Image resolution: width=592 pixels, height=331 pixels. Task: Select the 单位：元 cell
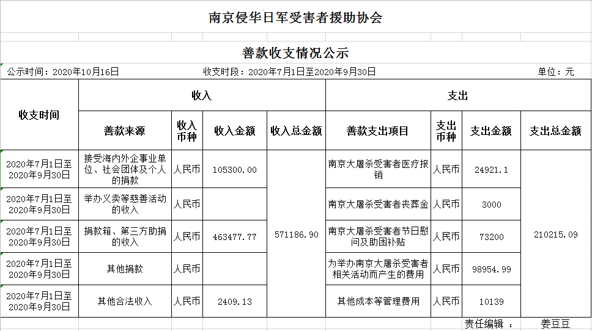pyautogui.click(x=556, y=71)
